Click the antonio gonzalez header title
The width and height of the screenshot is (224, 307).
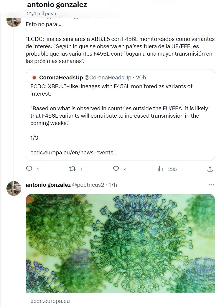coord(57,5)
